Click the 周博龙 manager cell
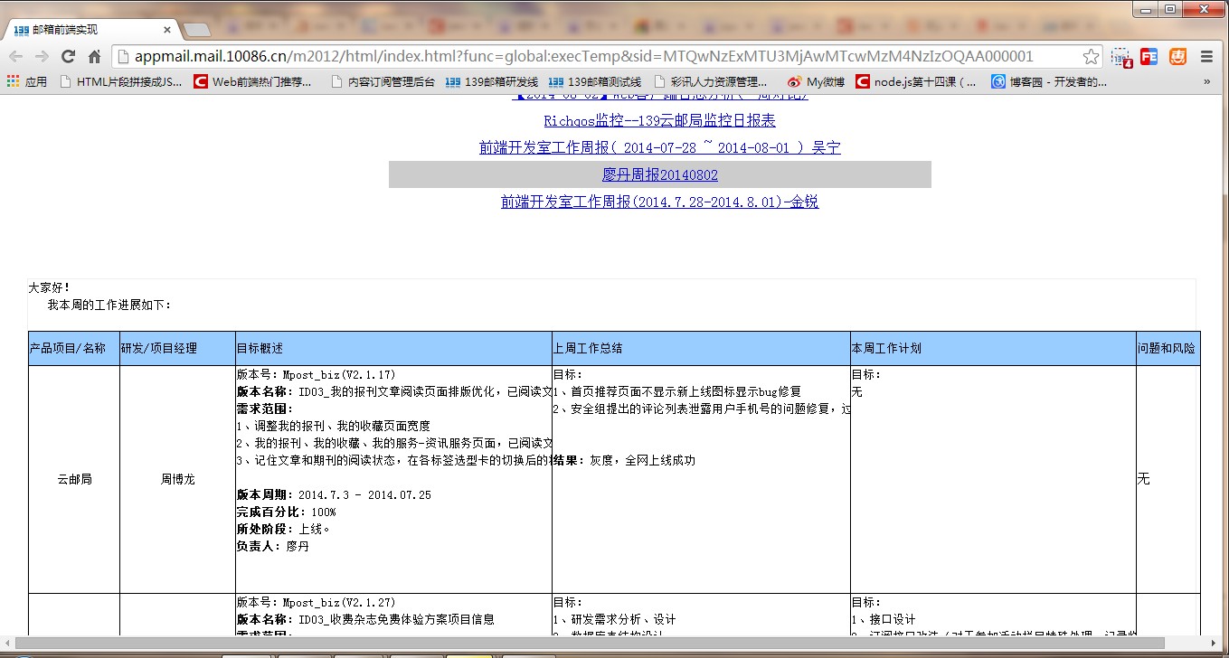The height and width of the screenshot is (658, 1229). click(177, 479)
